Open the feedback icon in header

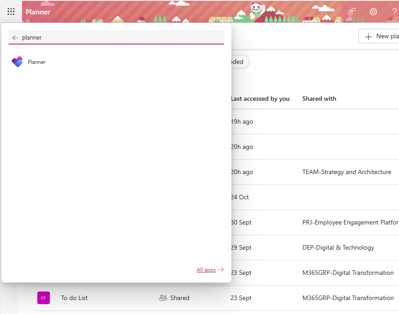352,11
